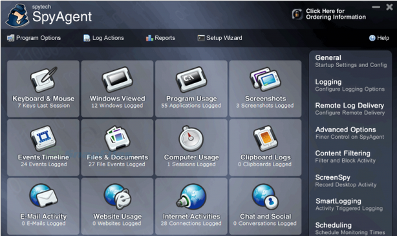This screenshot has width=397, height=236.
Task: Open the E-Mail Activity envelope globe icon
Action: tap(43, 196)
